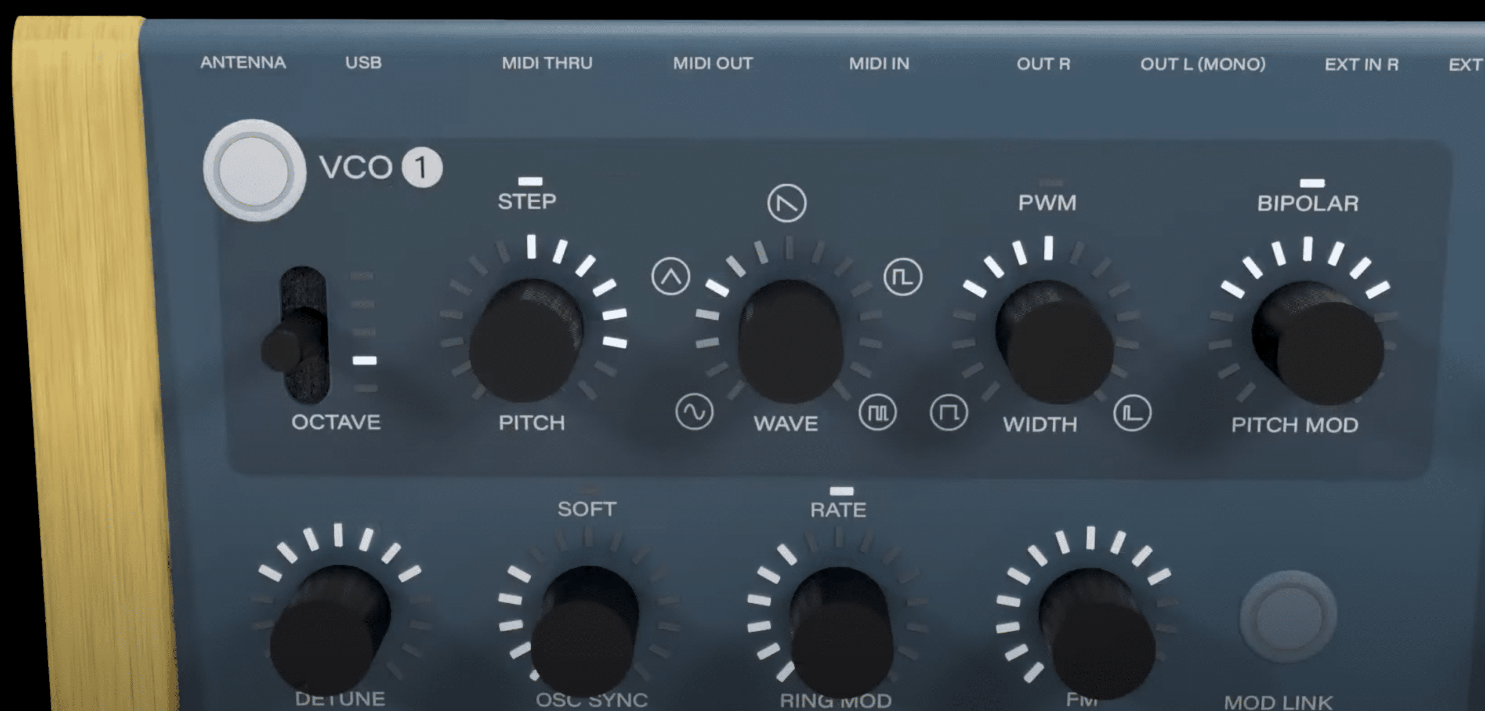Viewport: 1485px width, 711px height.
Task: Select the sine waveform icon beside WAVE
Action: point(694,411)
